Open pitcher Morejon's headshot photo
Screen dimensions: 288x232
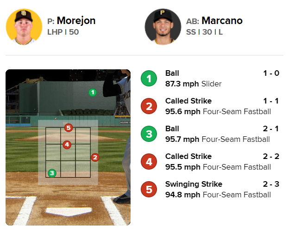[24, 27]
